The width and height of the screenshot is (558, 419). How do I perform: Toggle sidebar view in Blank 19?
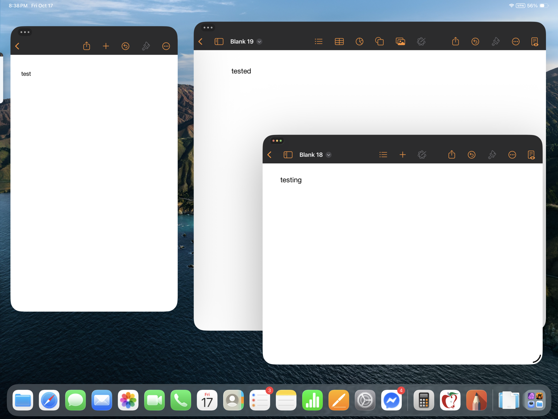(x=219, y=42)
